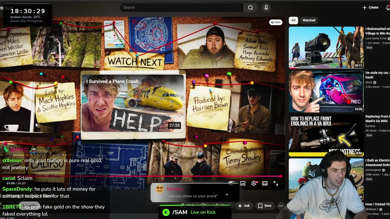This screenshot has width=390, height=219.
Task: Click cctvuser's chat message
Action: click(52, 164)
